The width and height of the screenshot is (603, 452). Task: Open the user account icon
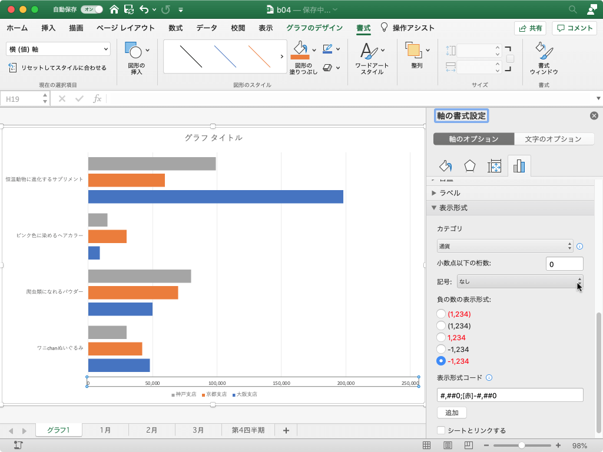tap(592, 9)
